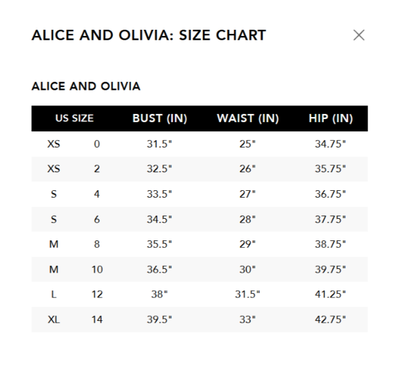Click the HIP (IN) column header
The height and width of the screenshot is (381, 401).
click(x=330, y=118)
